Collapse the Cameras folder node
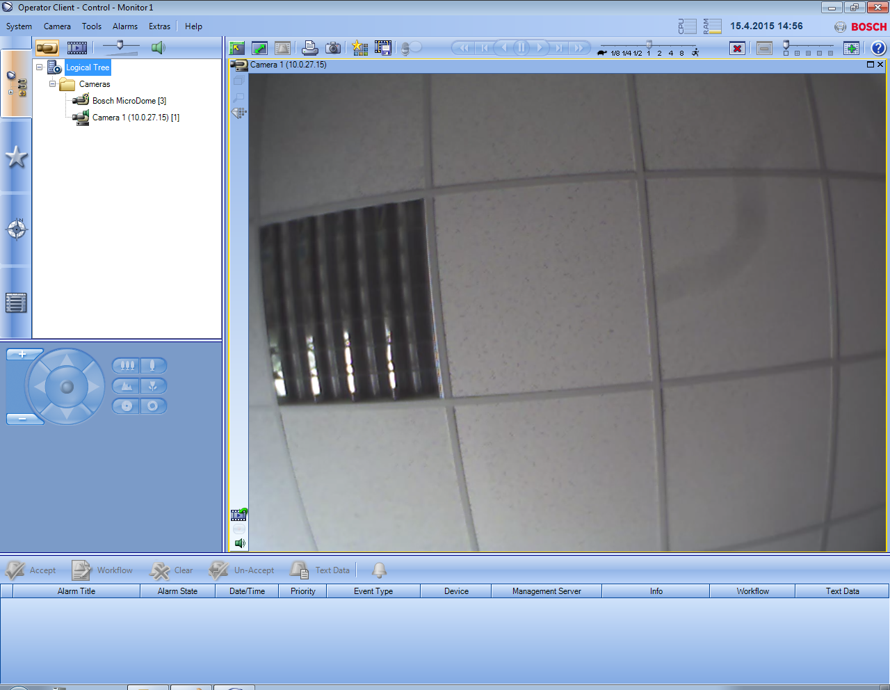Image resolution: width=890 pixels, height=690 pixels. [52, 84]
